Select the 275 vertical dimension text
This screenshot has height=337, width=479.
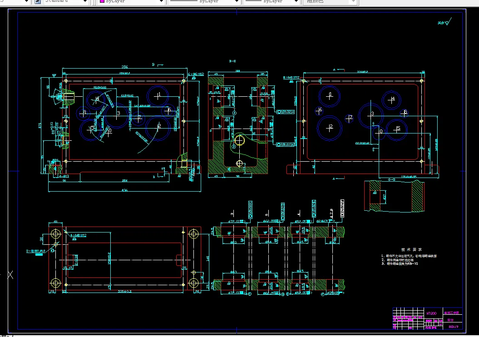click(40, 125)
